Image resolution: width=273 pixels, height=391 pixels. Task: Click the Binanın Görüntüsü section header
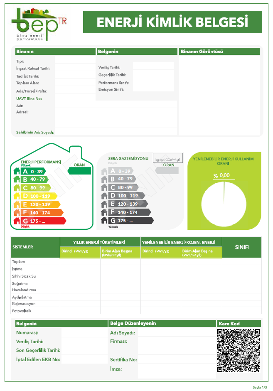(219, 52)
